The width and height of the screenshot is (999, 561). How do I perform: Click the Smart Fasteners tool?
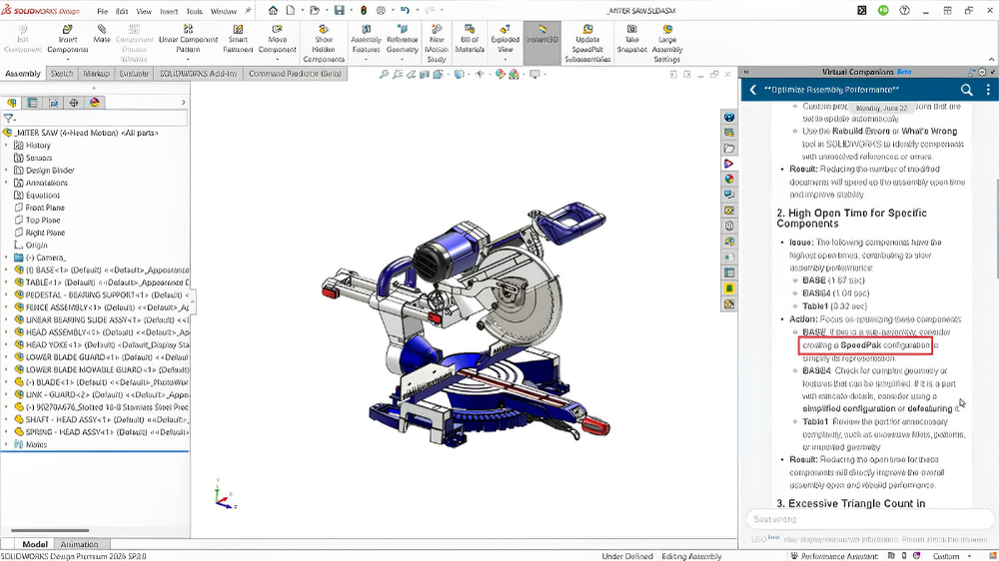click(x=239, y=39)
